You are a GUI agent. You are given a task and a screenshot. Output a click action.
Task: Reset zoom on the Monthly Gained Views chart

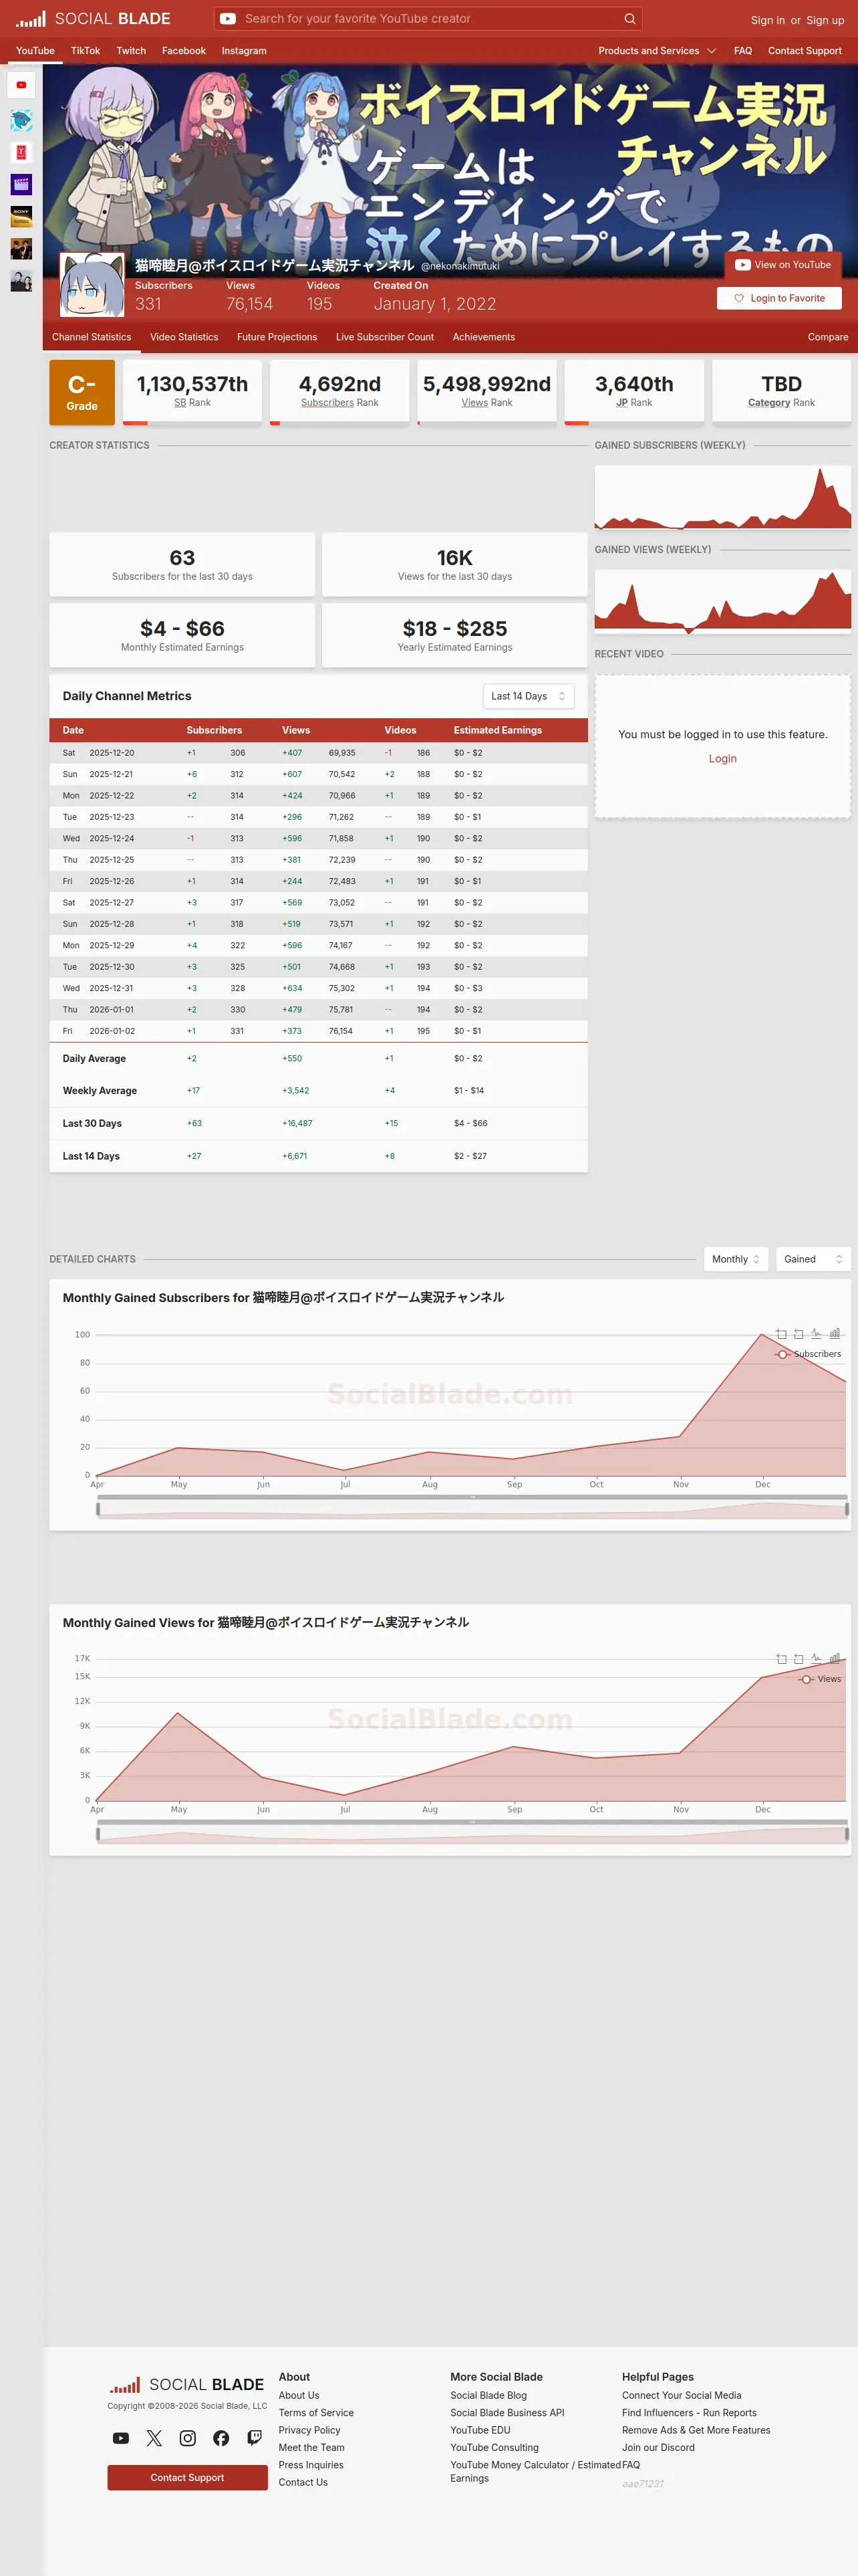tap(798, 1659)
